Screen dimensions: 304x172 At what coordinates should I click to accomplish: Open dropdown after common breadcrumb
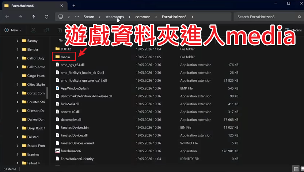(x=156, y=17)
